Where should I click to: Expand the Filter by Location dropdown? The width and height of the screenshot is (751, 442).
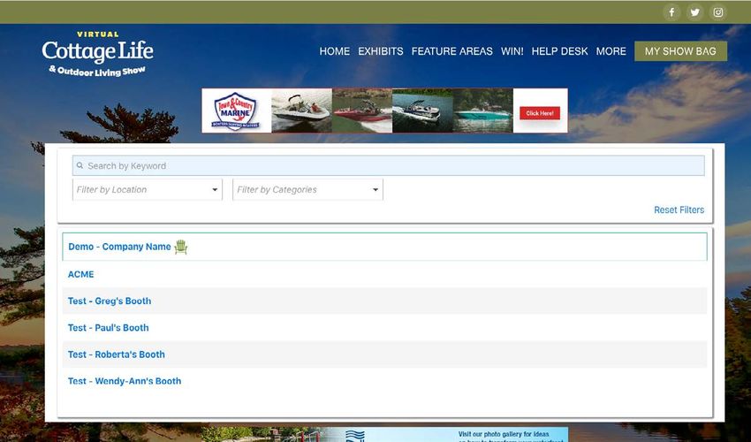click(148, 190)
